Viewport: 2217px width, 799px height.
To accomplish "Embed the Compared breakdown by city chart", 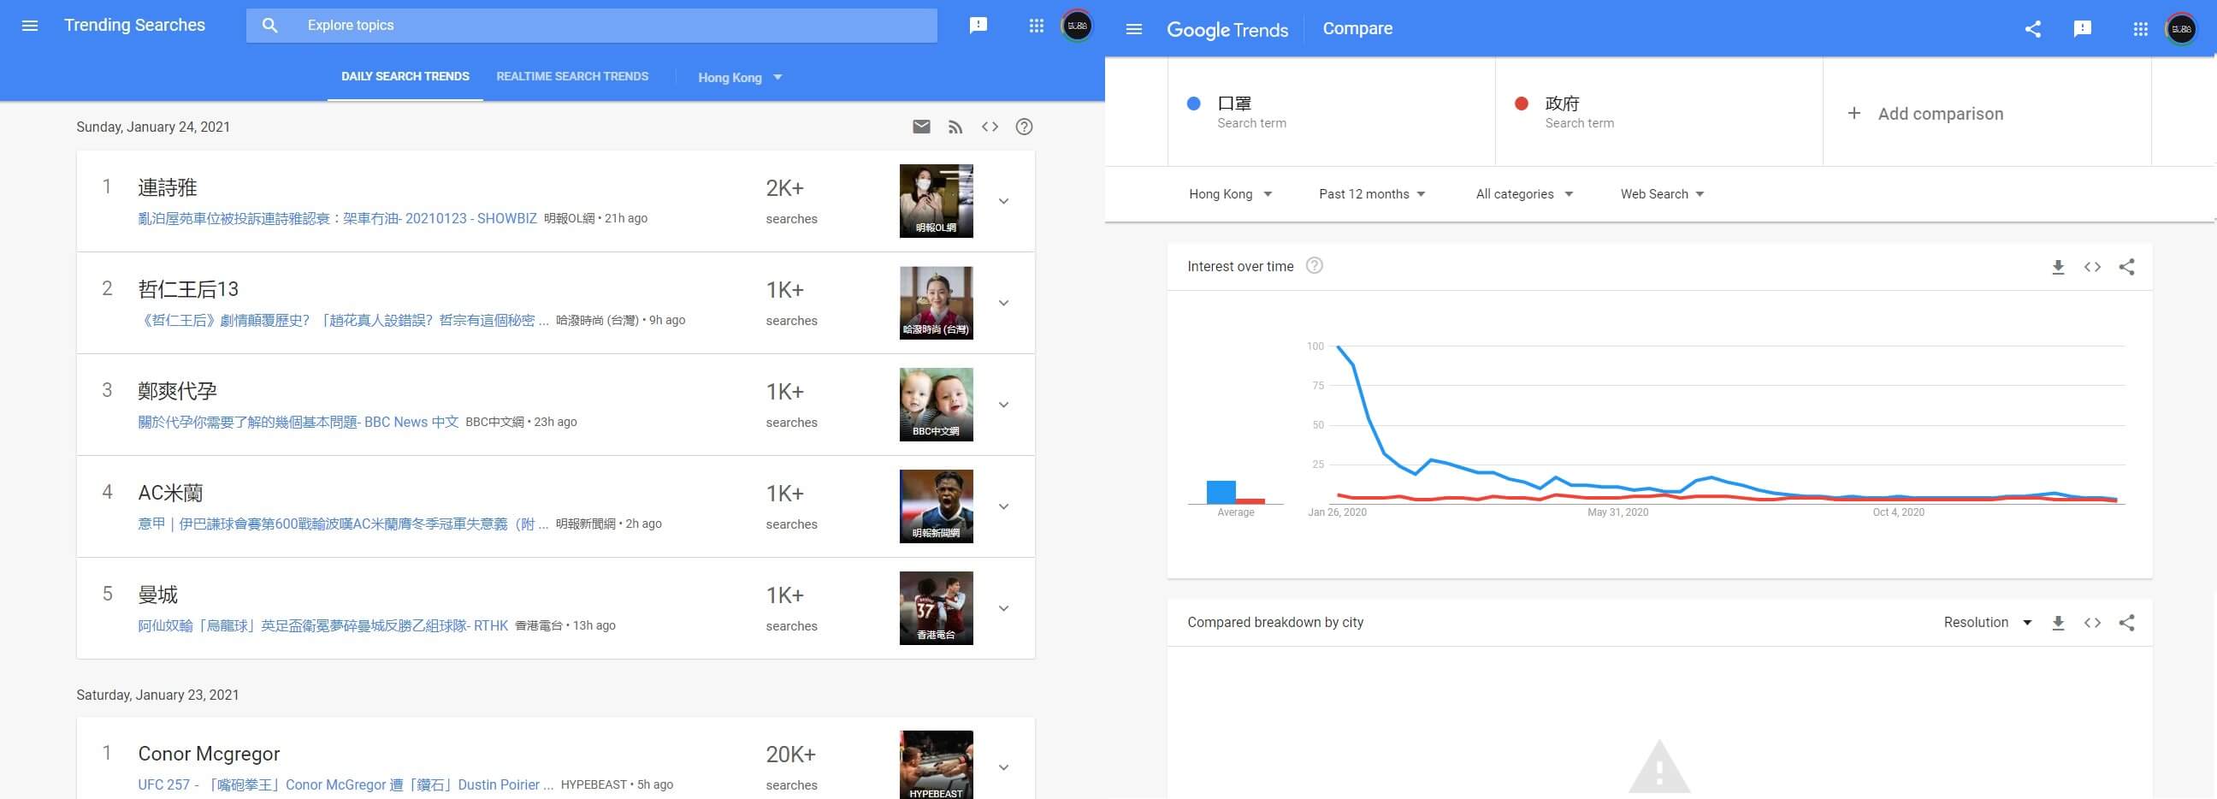I will click(2092, 623).
